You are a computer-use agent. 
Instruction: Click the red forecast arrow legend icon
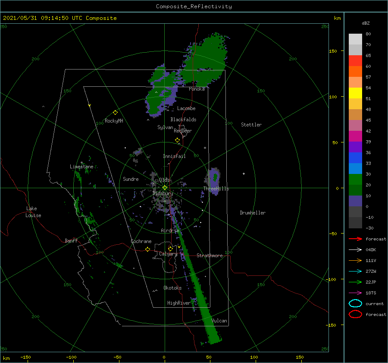(355, 239)
